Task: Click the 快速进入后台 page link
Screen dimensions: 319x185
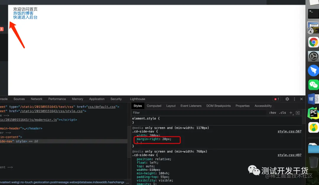Action: (x=25, y=17)
